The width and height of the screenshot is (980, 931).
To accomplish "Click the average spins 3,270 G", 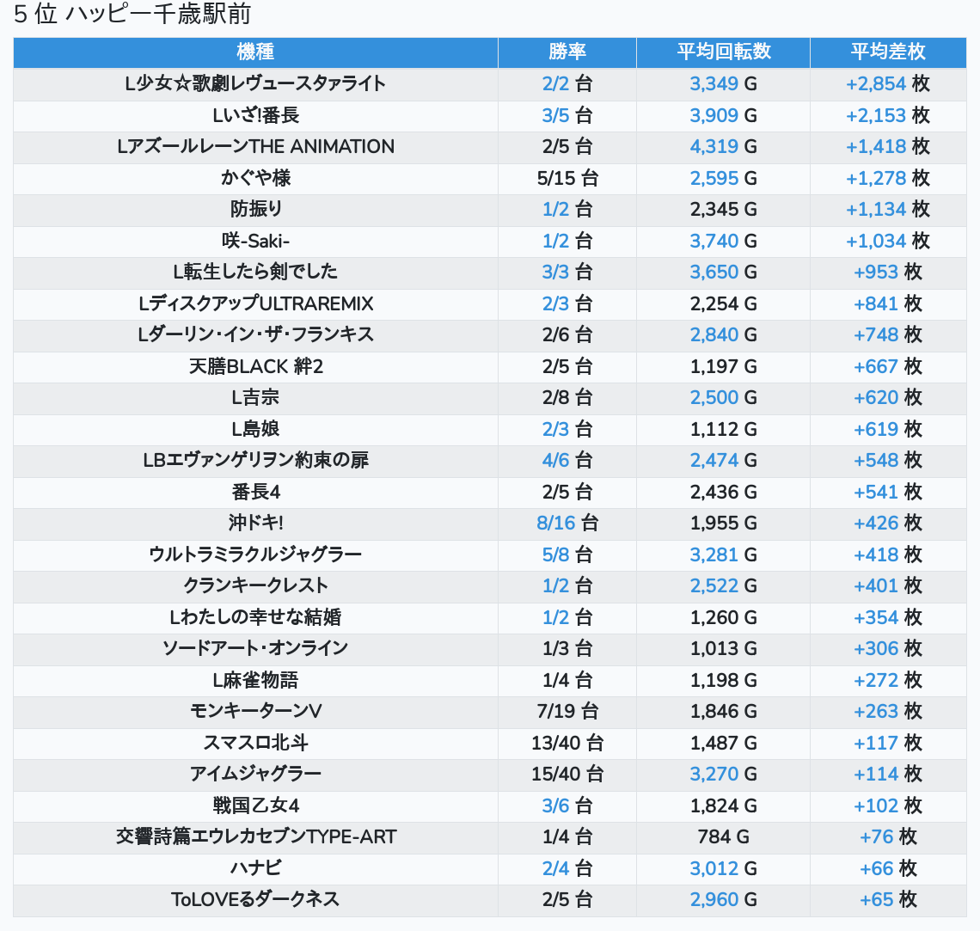I will pos(723,775).
